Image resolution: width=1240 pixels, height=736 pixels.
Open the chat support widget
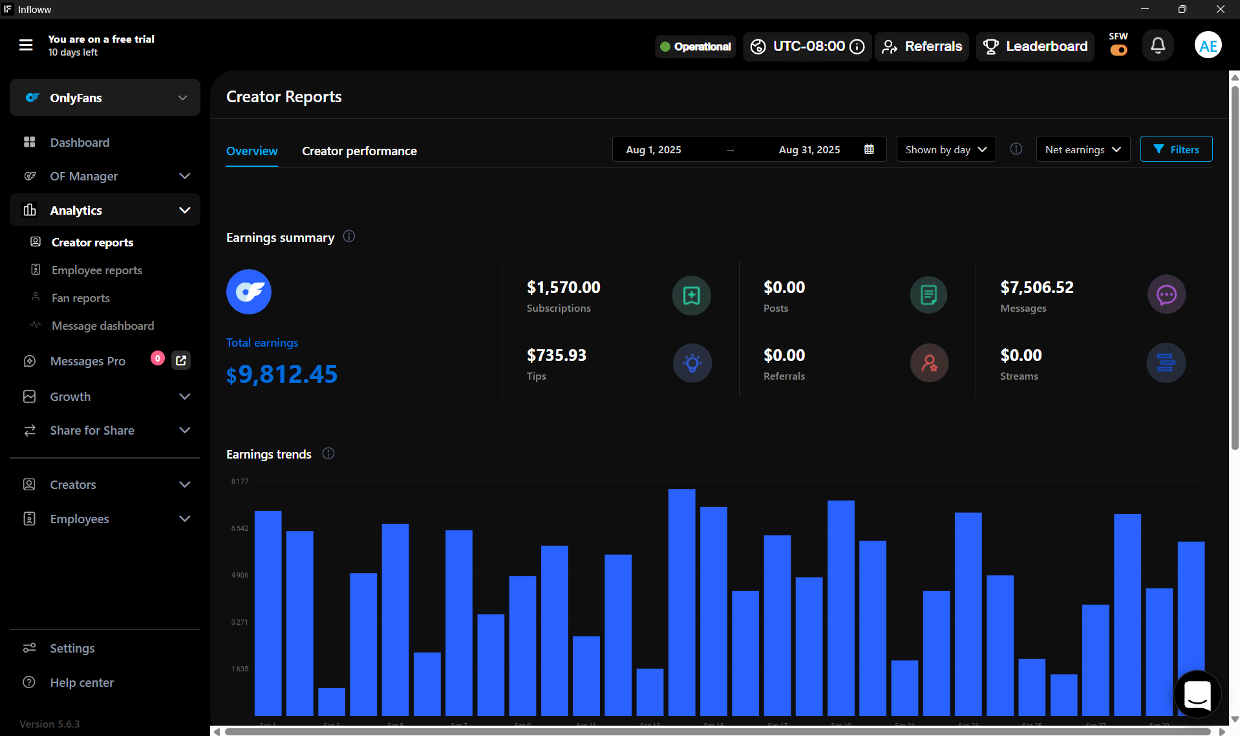(x=1197, y=695)
